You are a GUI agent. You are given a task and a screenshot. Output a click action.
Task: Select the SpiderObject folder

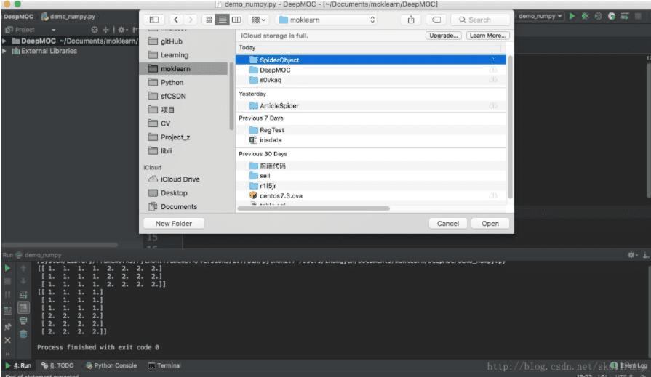click(x=371, y=60)
